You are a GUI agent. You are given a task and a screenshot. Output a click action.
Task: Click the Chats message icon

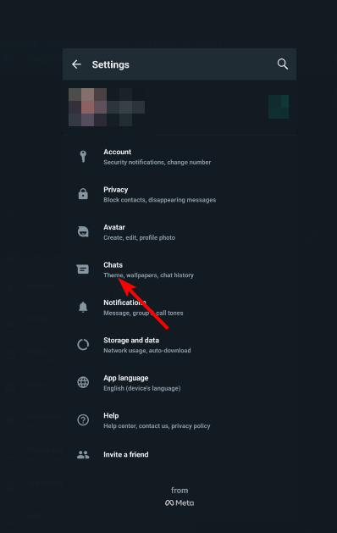pyautogui.click(x=82, y=269)
